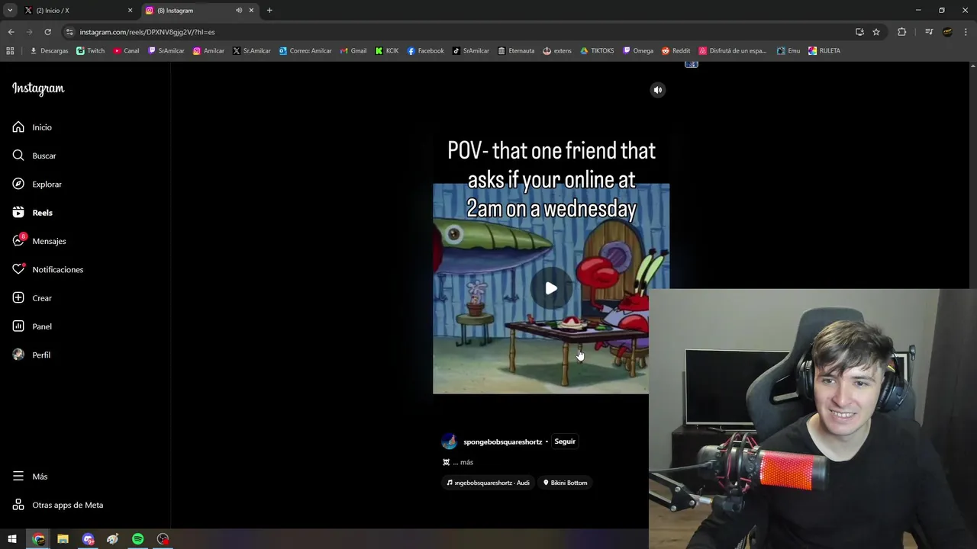Open the Reels section in sidebar
The image size is (977, 549).
[x=32, y=213]
